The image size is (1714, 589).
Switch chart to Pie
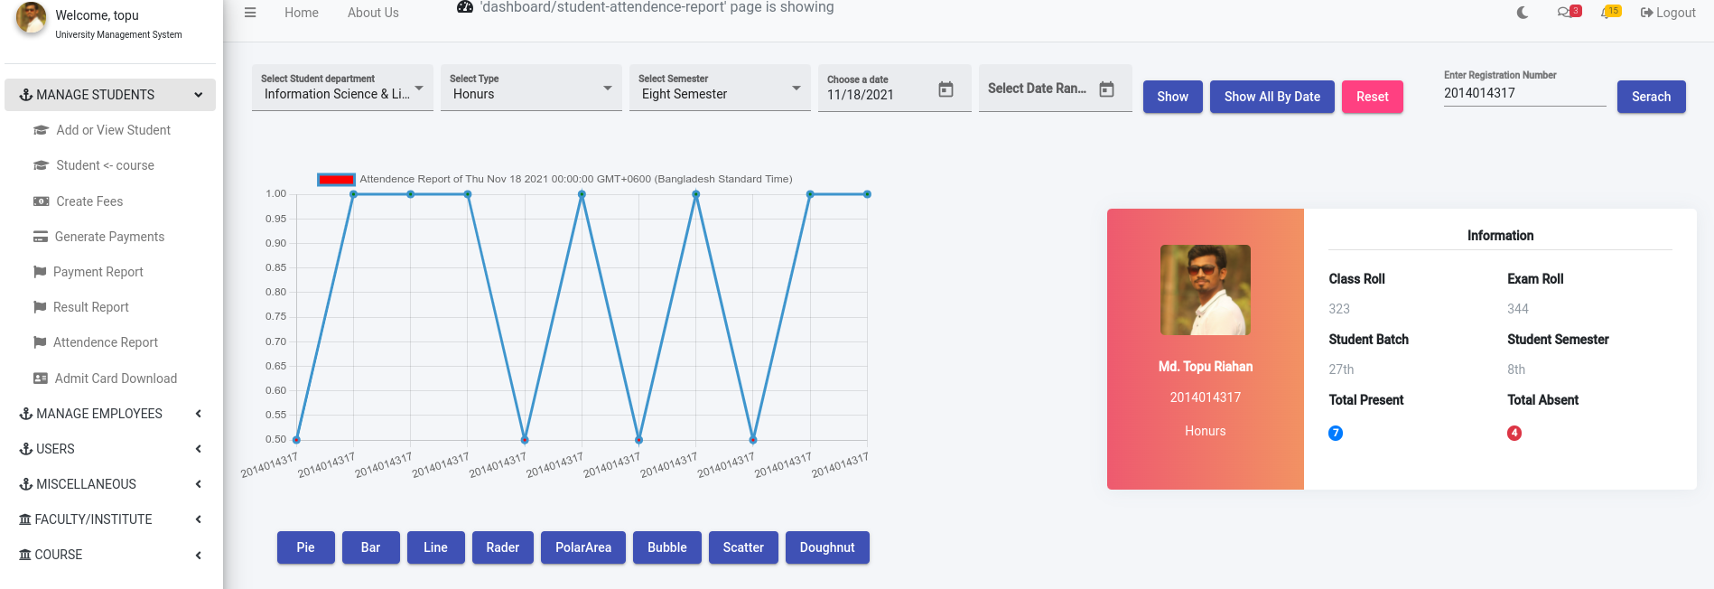pyautogui.click(x=306, y=547)
